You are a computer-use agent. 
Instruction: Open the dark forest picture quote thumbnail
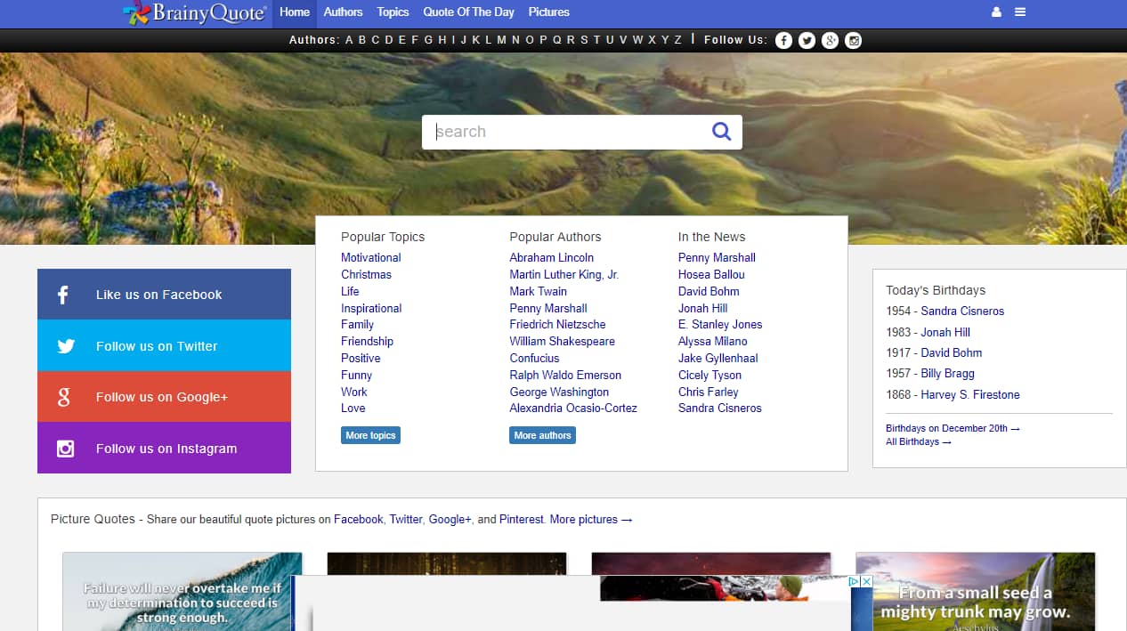coord(447,563)
